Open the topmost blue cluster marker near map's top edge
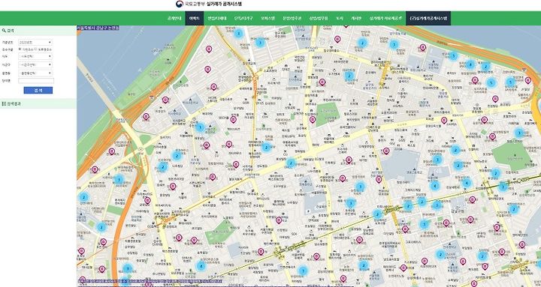Viewport: 541px width, 287px height. click(238, 34)
